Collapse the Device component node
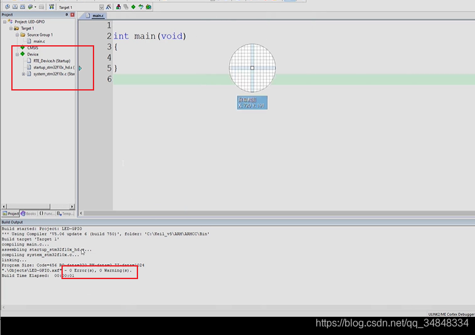475x335 pixels. click(x=18, y=54)
